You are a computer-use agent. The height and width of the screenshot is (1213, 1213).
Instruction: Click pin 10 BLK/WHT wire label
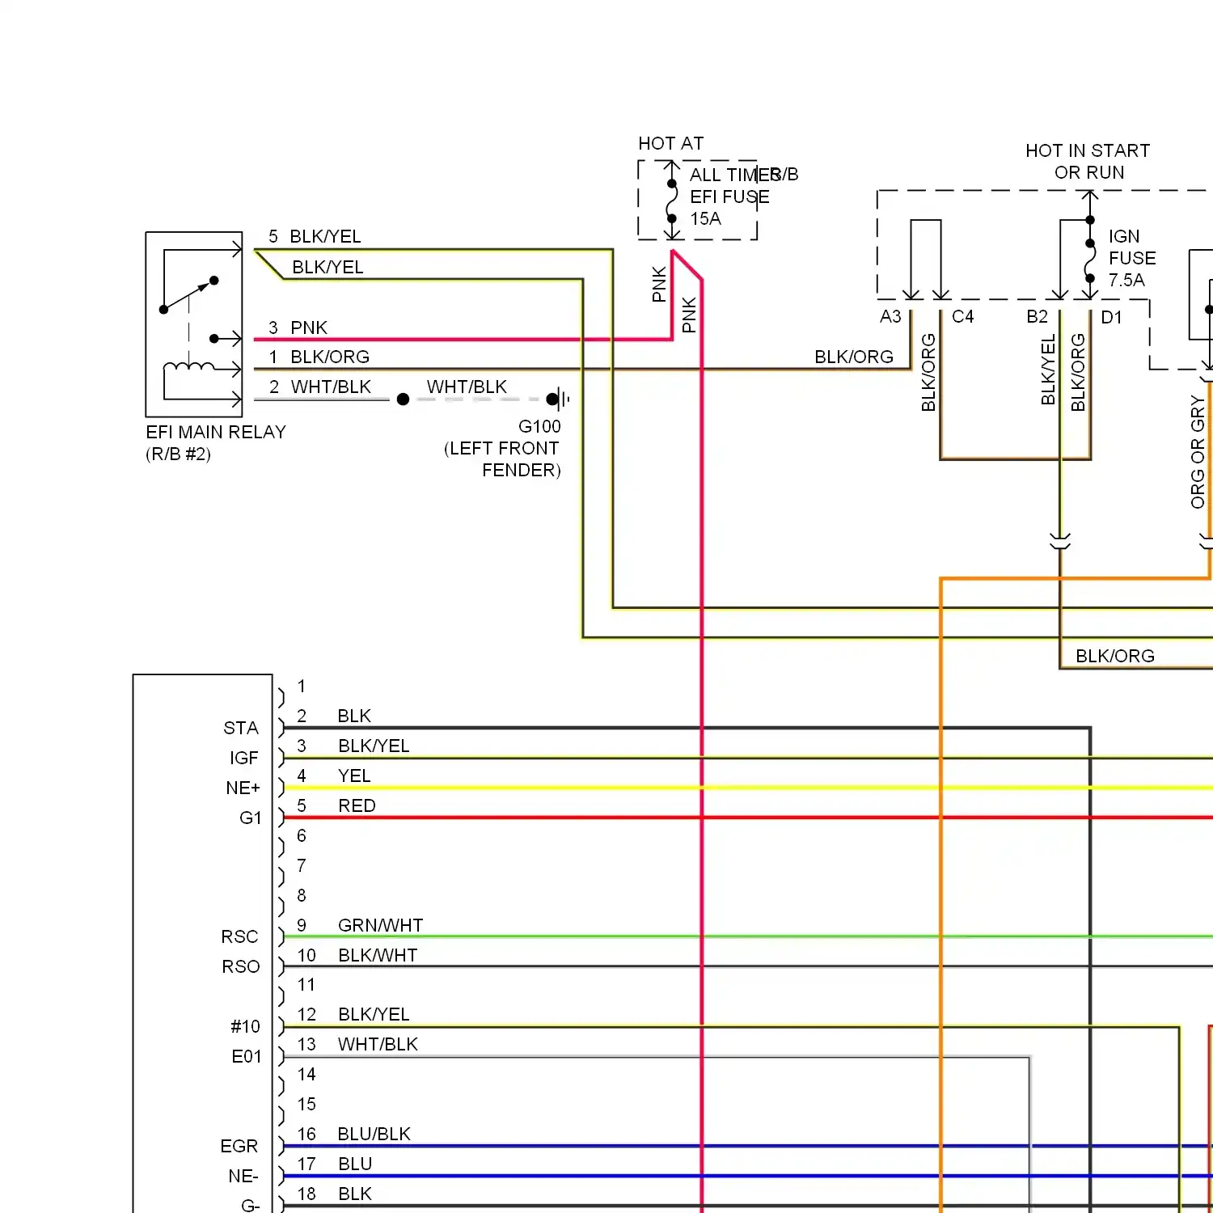tap(378, 955)
